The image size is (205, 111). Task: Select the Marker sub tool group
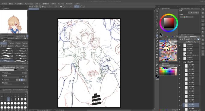(25, 43)
